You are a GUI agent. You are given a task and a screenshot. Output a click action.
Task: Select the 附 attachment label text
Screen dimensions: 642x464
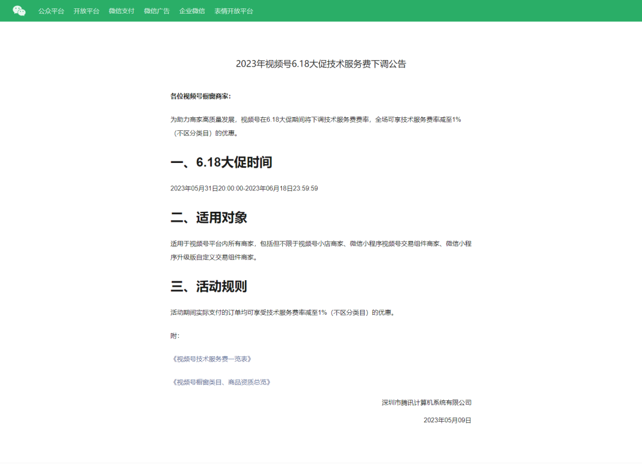pos(172,336)
